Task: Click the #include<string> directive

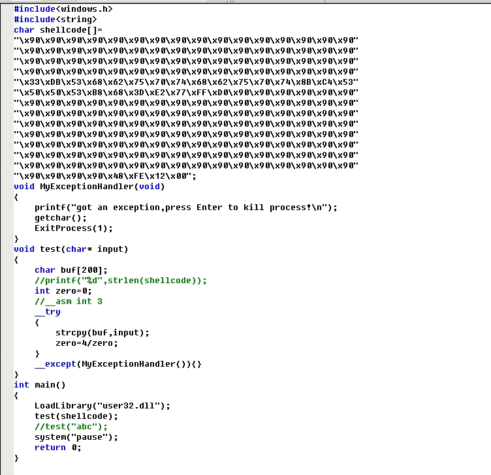Action: pos(55,20)
